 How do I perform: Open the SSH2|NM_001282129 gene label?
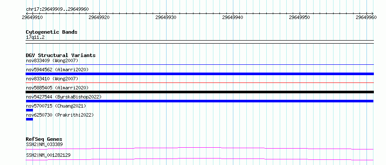(x=48, y=155)
